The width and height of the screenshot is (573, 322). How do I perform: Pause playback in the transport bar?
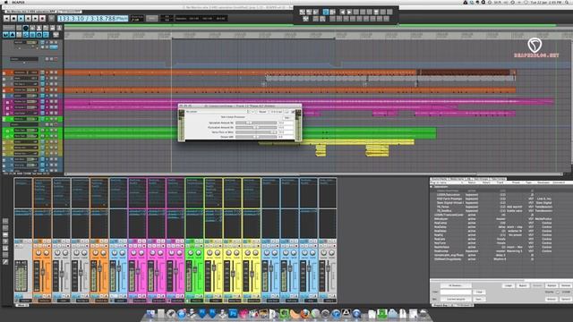28,18
